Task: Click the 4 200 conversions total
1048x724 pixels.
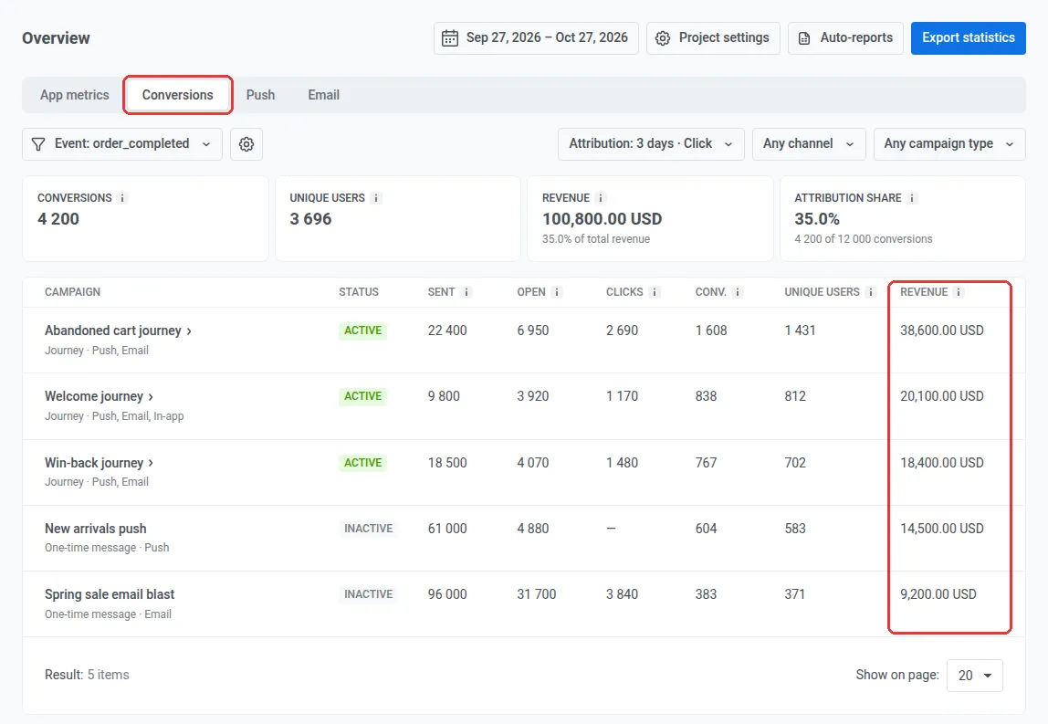Action: click(x=58, y=219)
